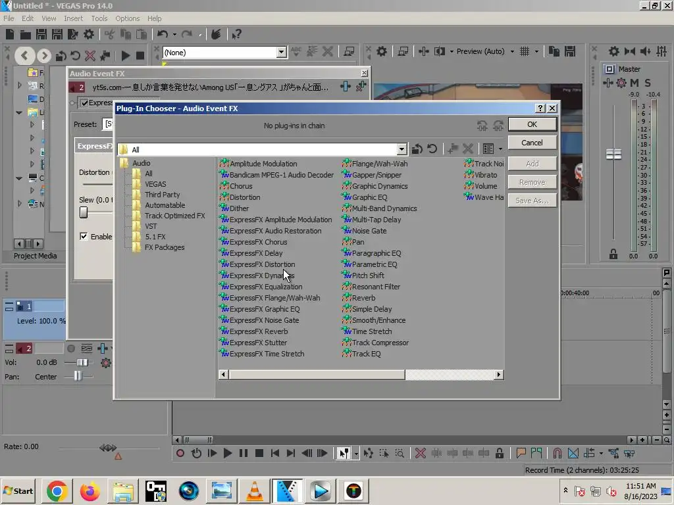Toggle track 2 arm for record button
The width and height of the screenshot is (674, 505).
point(71,349)
